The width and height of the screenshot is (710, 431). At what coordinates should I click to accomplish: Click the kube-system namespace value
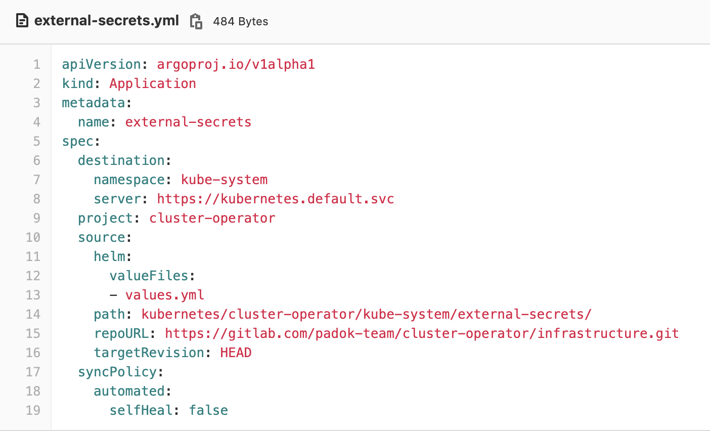point(224,180)
